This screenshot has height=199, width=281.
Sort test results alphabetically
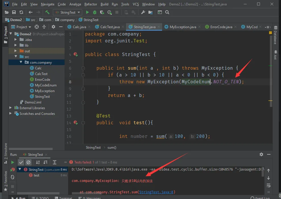click(38, 162)
